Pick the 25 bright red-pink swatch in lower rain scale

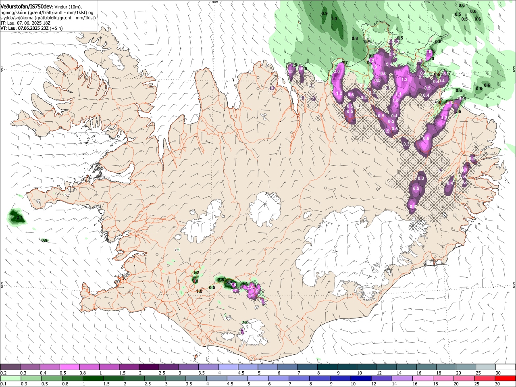tap(485, 378)
